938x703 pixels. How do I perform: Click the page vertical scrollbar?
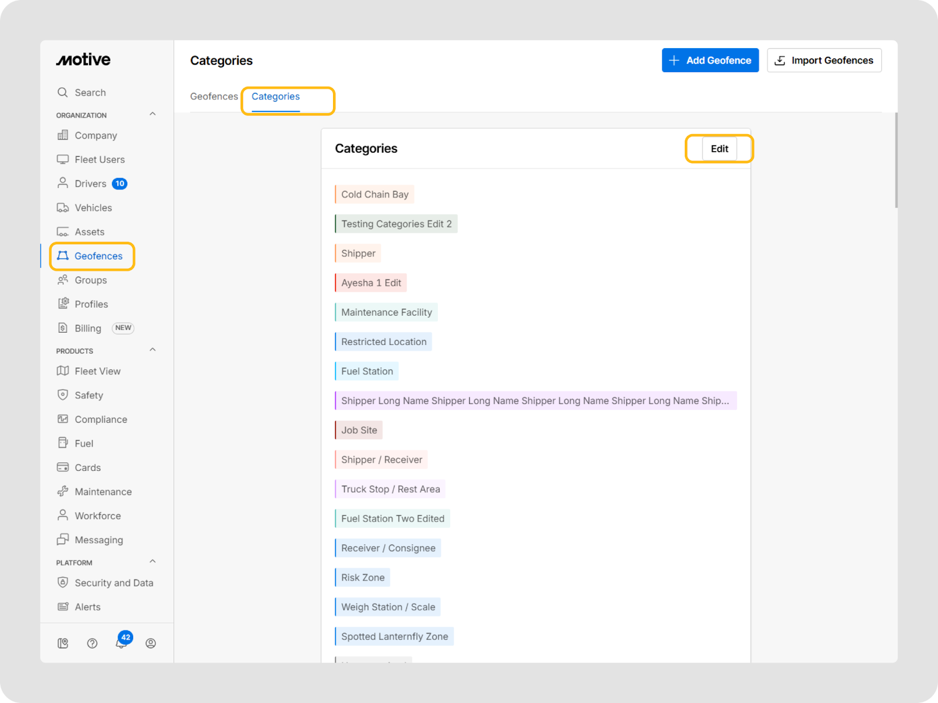[896, 161]
